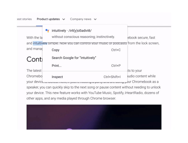Click the partially hidden "Contr" heading
The height and width of the screenshot is (143, 188).
34,59
